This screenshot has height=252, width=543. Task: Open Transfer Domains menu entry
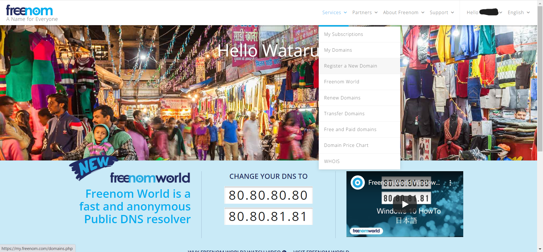tap(359, 114)
